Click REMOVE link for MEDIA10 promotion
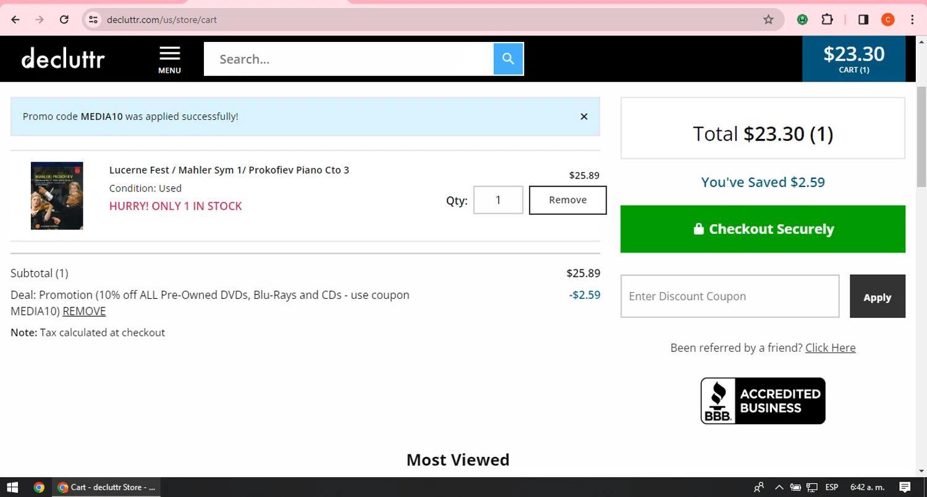Image resolution: width=927 pixels, height=497 pixels. [x=84, y=311]
